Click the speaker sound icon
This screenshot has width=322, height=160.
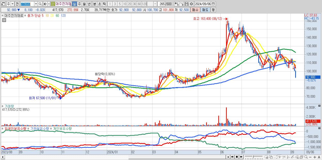pyautogui.click(x=45, y=4)
